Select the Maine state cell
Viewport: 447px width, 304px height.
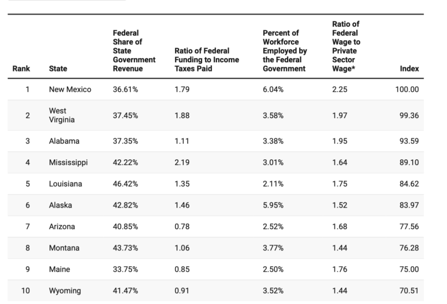[59, 269]
